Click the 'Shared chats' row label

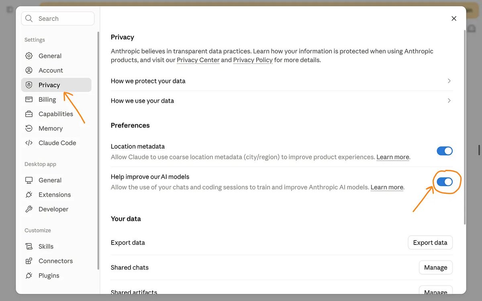pos(130,267)
